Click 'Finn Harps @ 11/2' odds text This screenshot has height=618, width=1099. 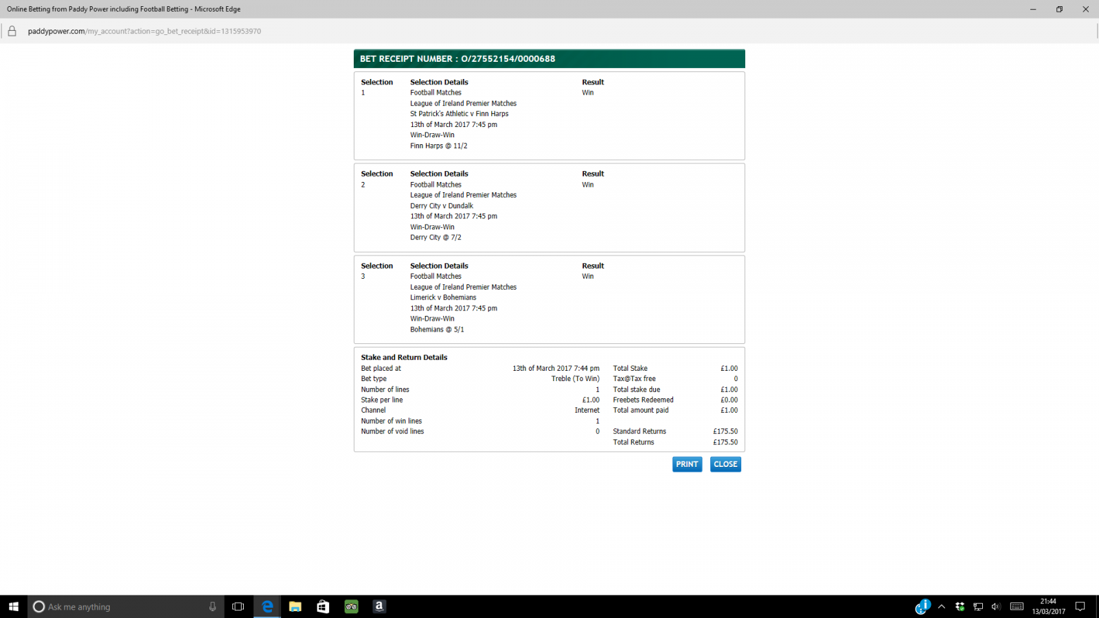[x=439, y=146]
